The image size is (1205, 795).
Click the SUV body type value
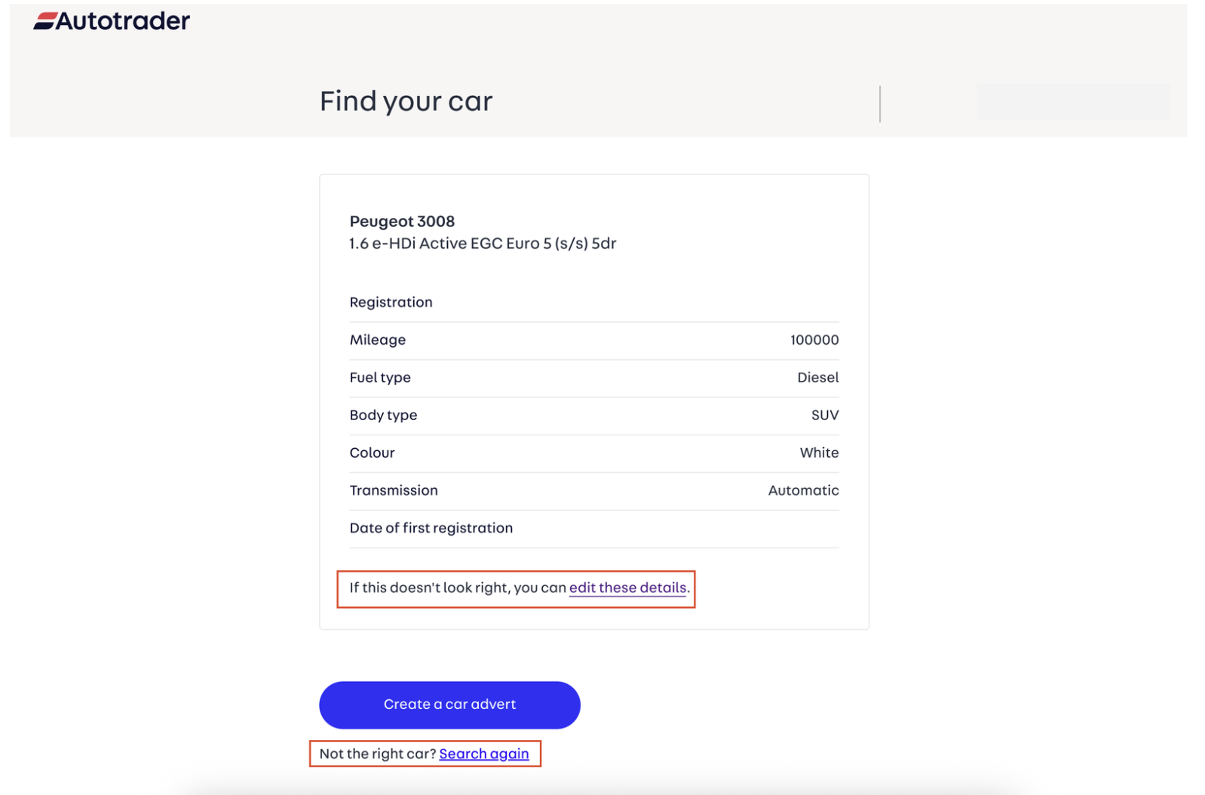coord(824,416)
